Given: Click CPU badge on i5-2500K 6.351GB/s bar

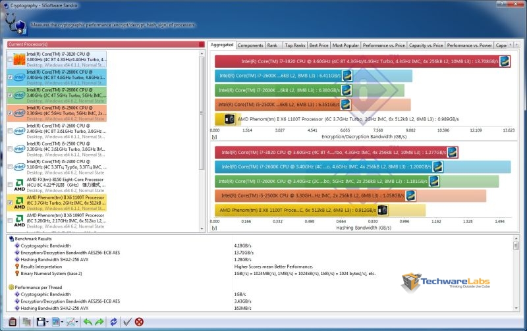Looking at the screenshot, I should click(x=346, y=105).
